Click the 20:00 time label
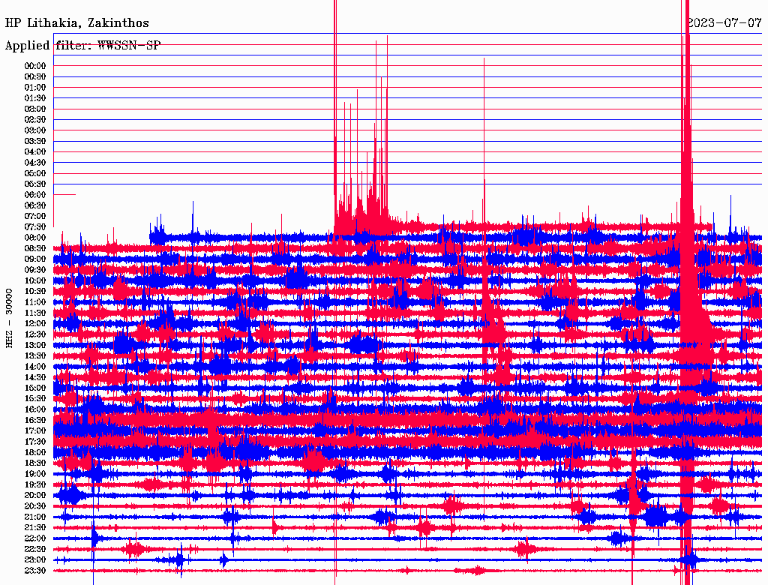Viewport: 768px width, 585px height. coord(35,496)
